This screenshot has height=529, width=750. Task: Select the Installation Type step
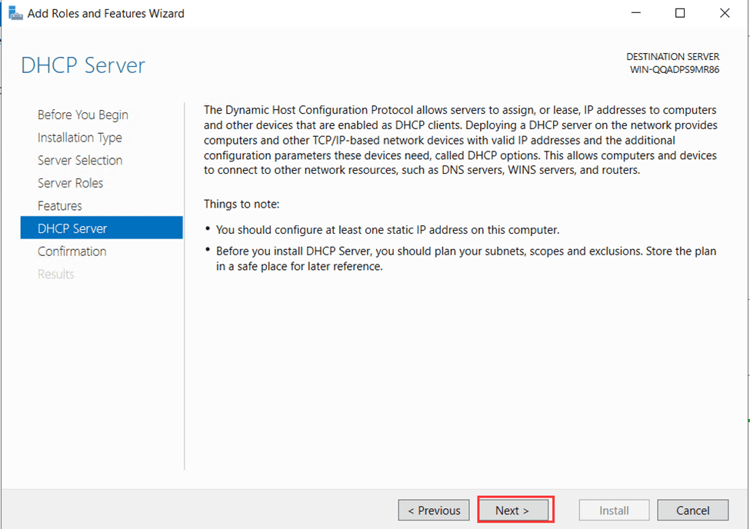[x=79, y=137]
